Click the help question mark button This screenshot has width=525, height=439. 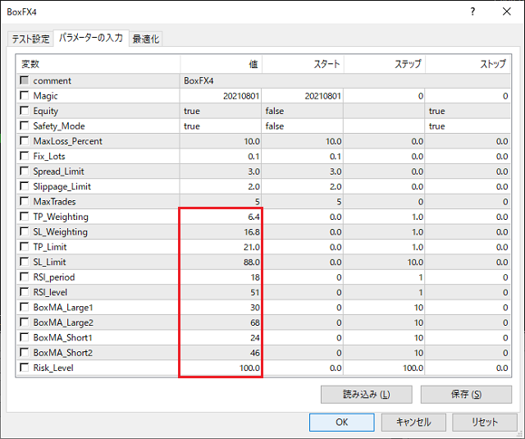(472, 11)
